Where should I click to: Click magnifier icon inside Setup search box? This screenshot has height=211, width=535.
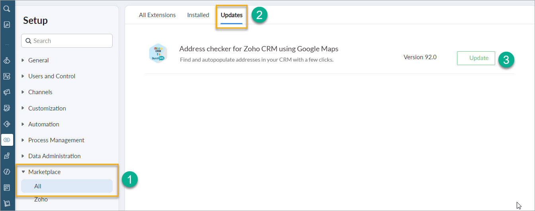coord(29,41)
